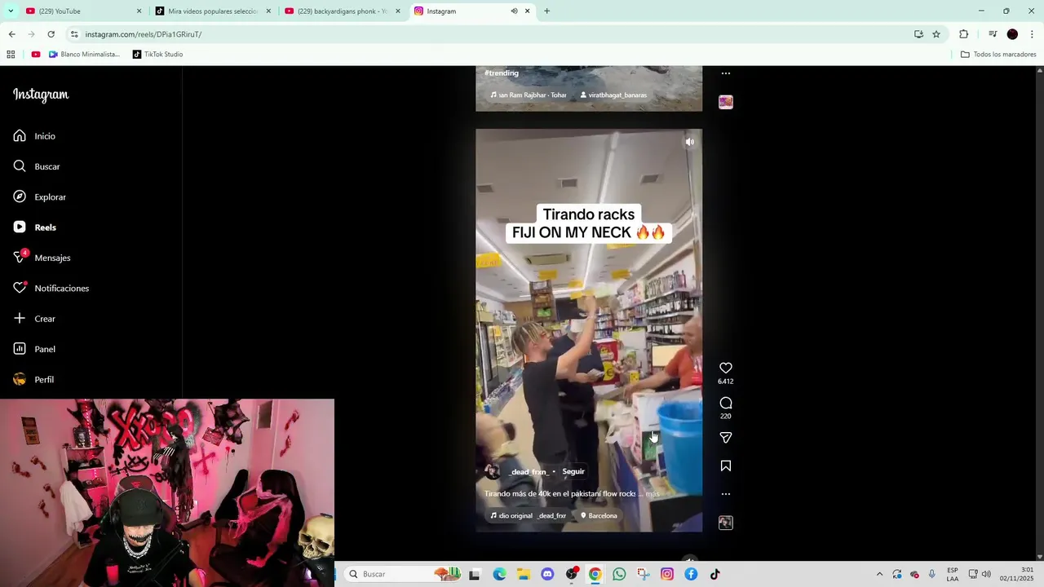1044x587 pixels.
Task: Pause the Tirando racks reel video
Action: pyautogui.click(x=589, y=330)
